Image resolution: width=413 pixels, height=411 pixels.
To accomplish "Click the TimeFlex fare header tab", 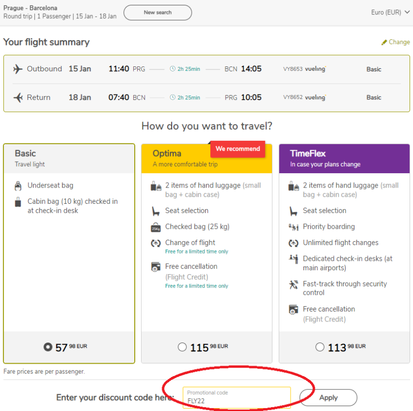I will click(344, 158).
